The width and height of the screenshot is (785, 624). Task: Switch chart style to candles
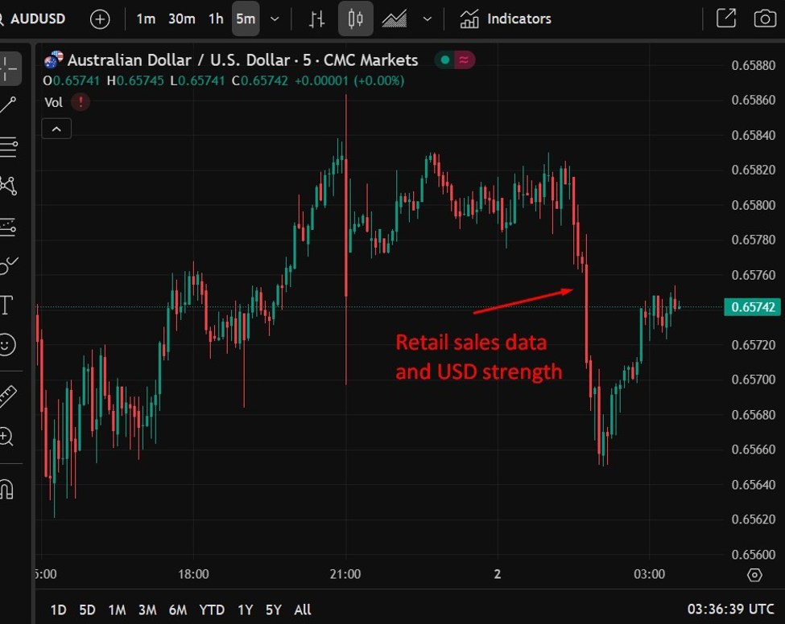(355, 18)
